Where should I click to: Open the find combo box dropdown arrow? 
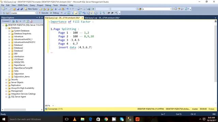(171, 9)
